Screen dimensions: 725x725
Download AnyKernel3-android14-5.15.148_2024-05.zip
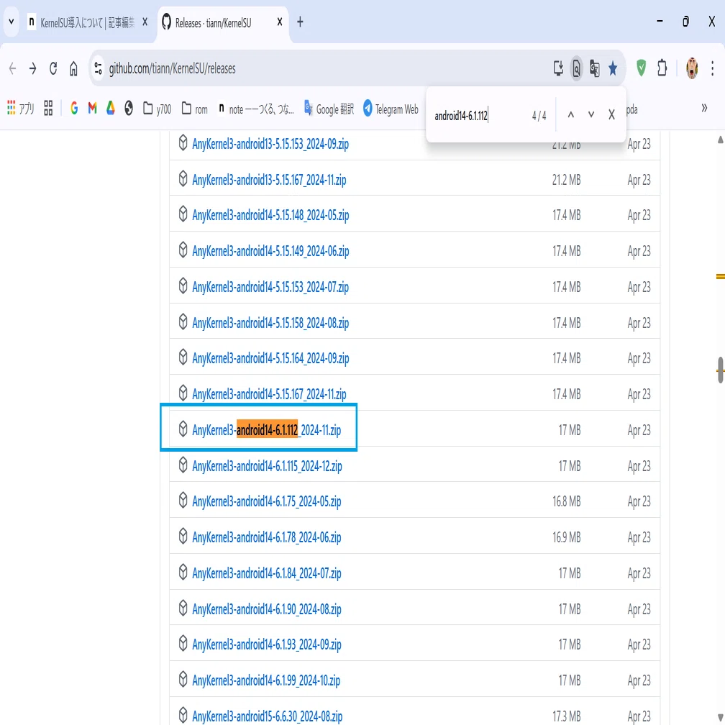click(270, 216)
